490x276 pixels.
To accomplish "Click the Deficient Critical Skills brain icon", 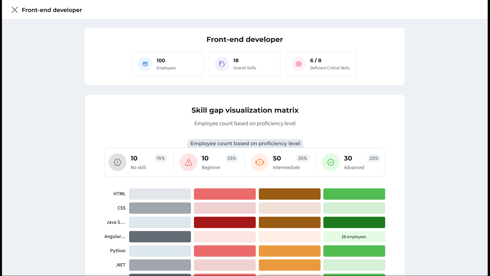I will coord(299,64).
